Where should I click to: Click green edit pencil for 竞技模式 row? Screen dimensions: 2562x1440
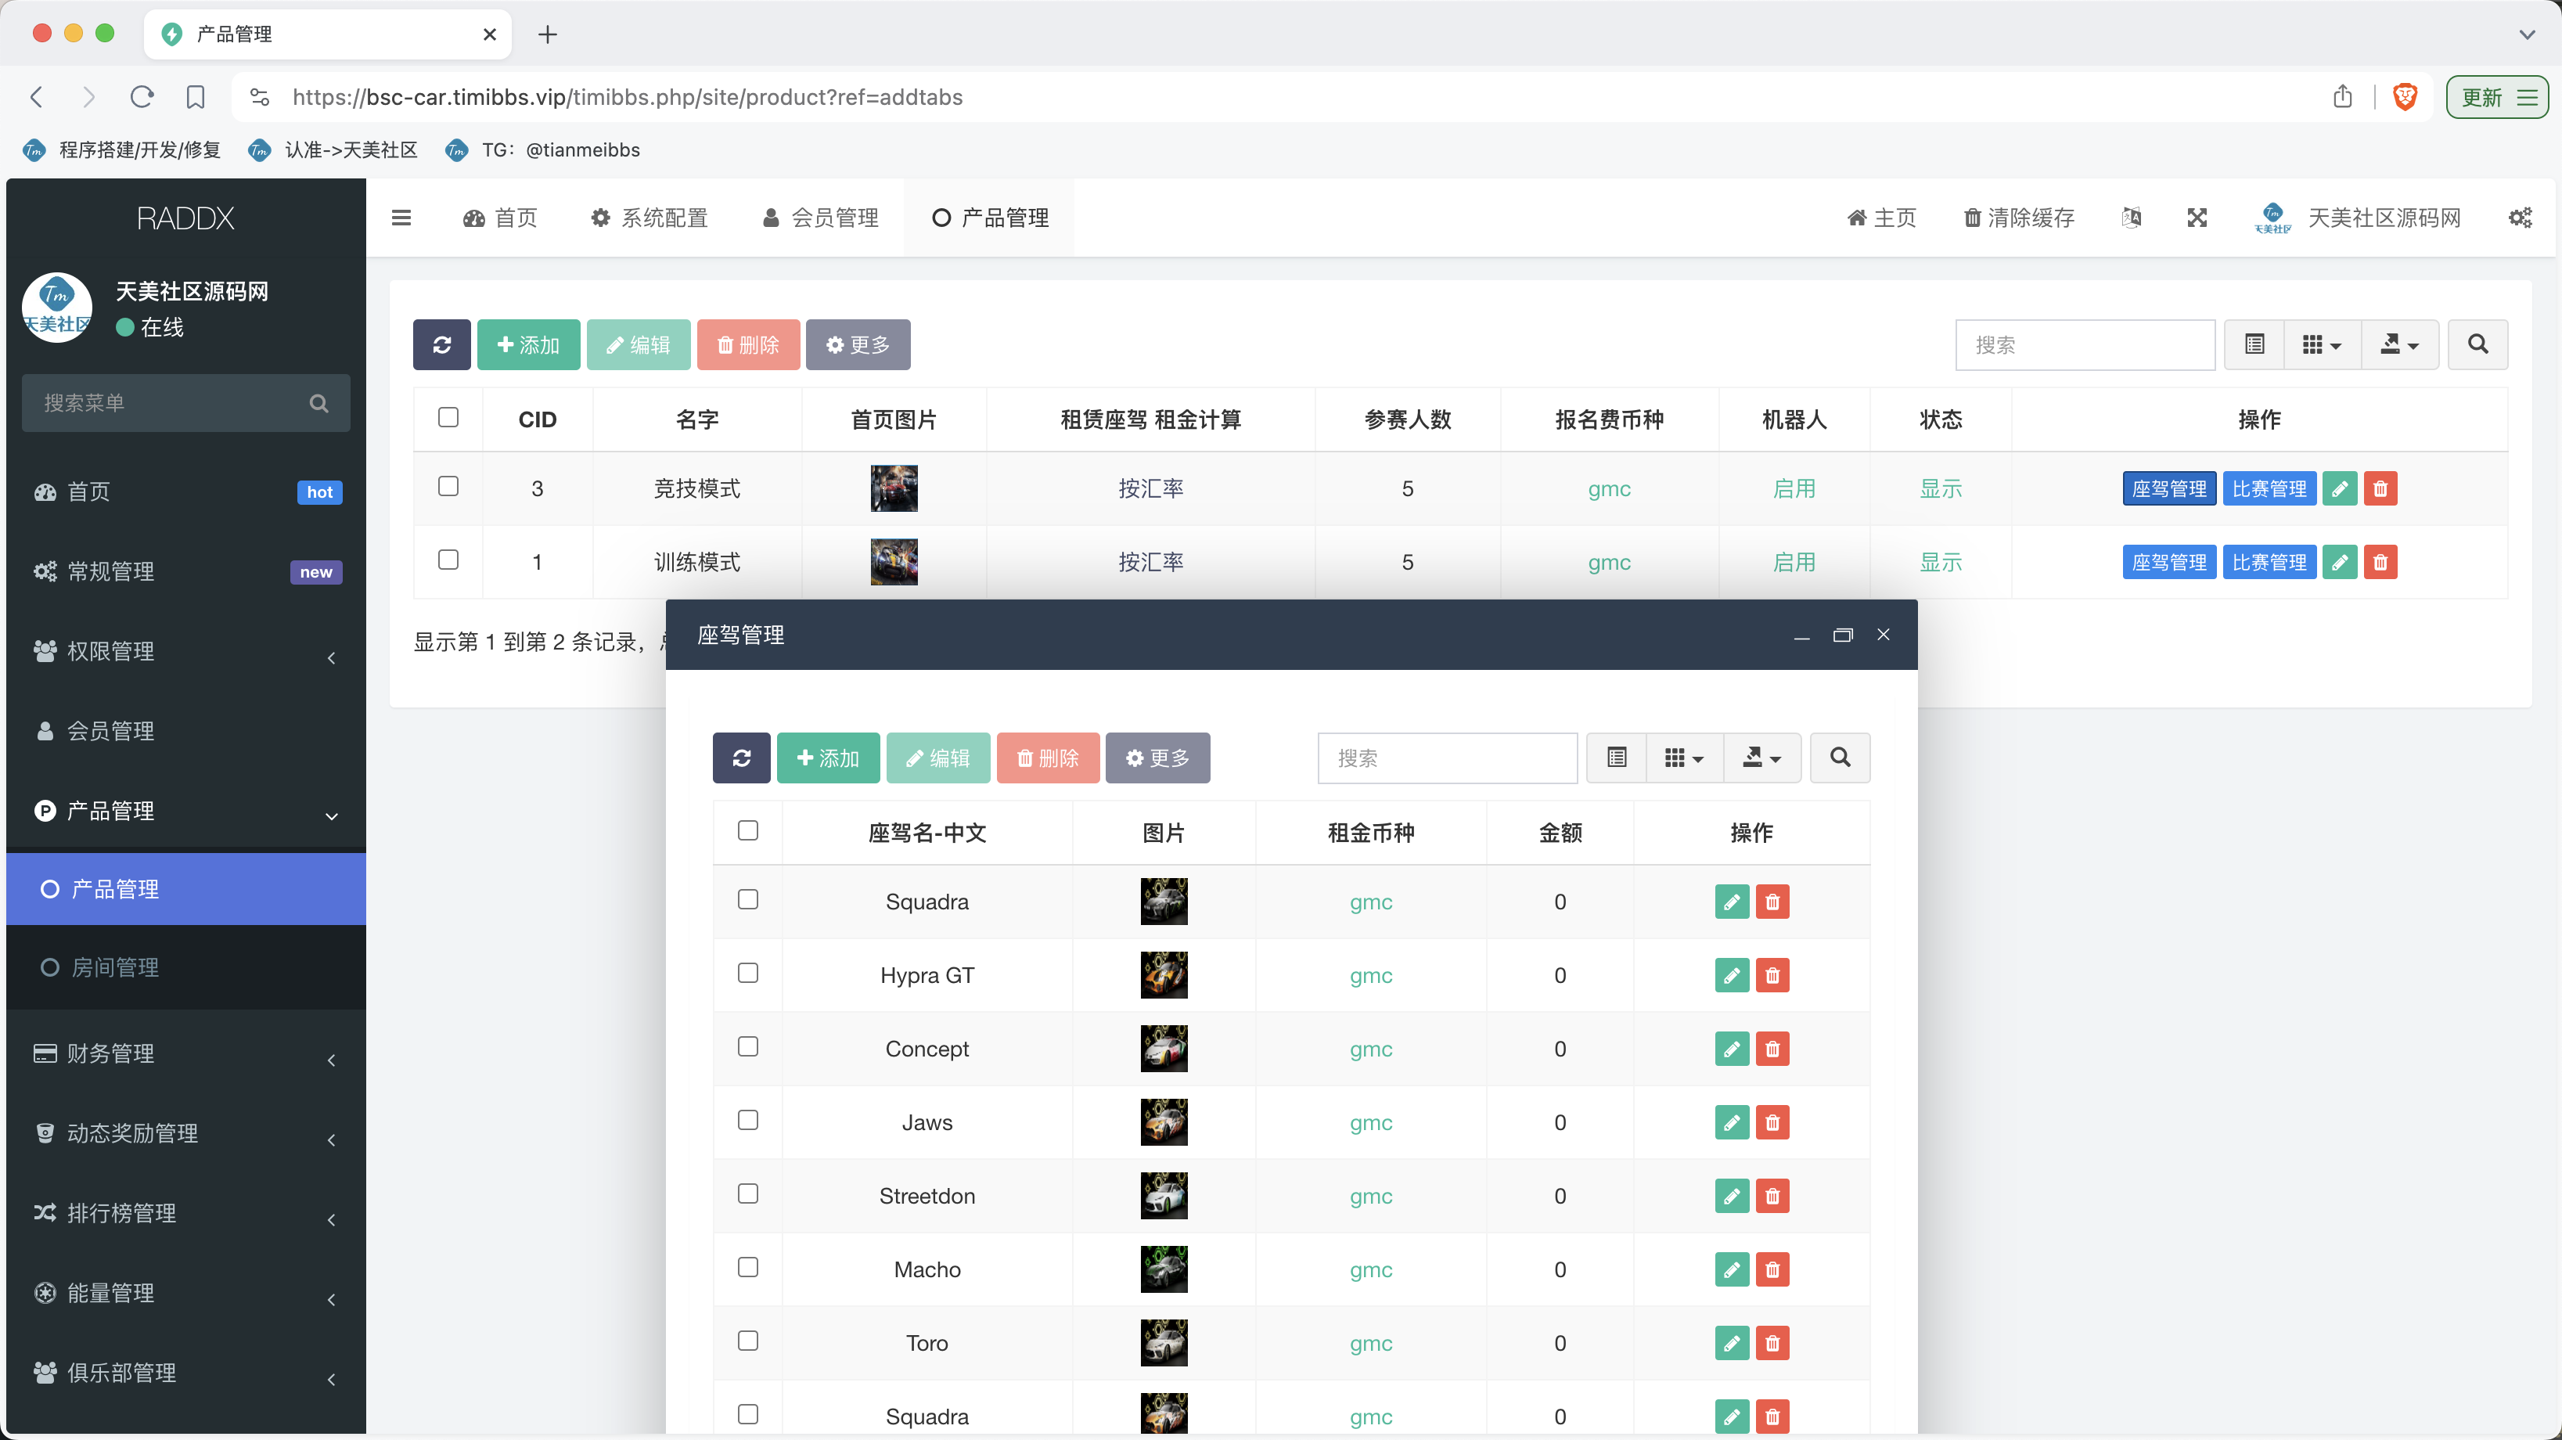tap(2341, 488)
